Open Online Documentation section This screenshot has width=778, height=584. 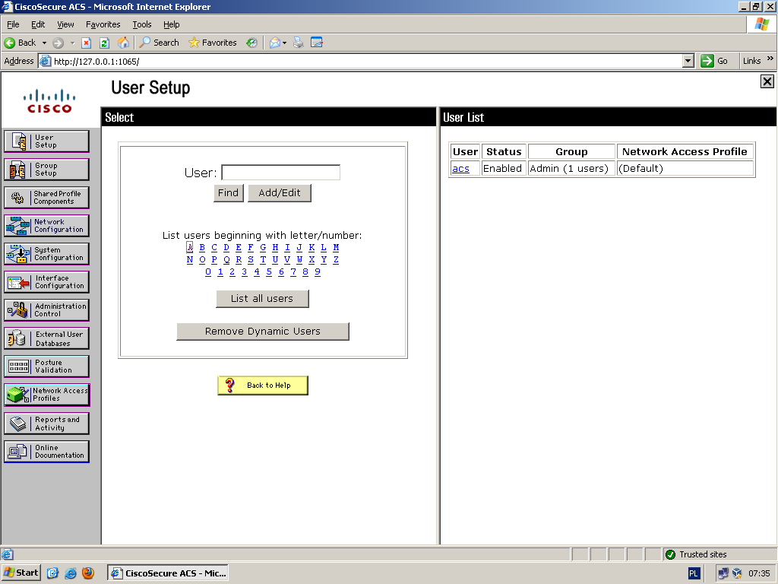(46, 452)
